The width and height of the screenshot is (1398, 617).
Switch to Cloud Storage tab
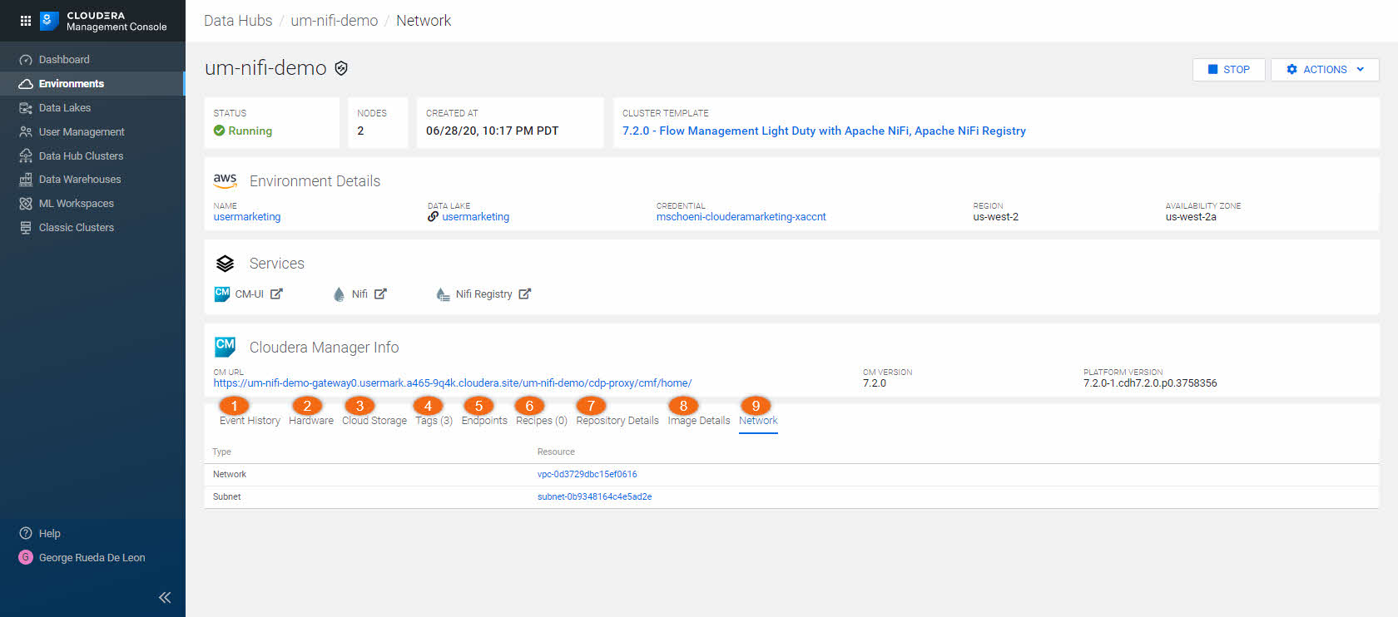pyautogui.click(x=374, y=421)
